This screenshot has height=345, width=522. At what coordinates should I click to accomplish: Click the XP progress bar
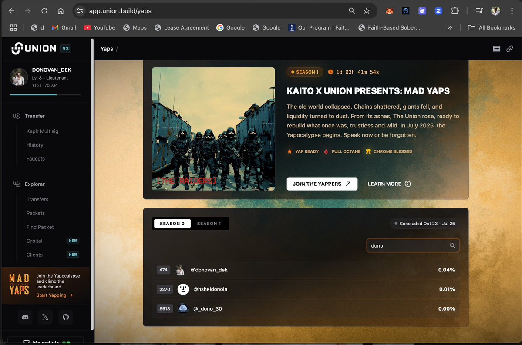(x=45, y=94)
